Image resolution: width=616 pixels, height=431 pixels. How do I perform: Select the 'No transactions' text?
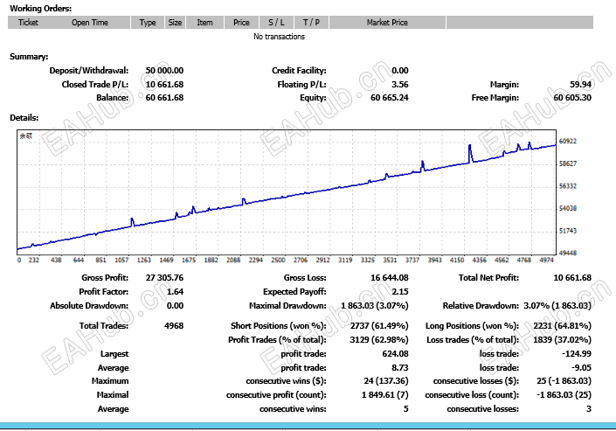pos(279,37)
